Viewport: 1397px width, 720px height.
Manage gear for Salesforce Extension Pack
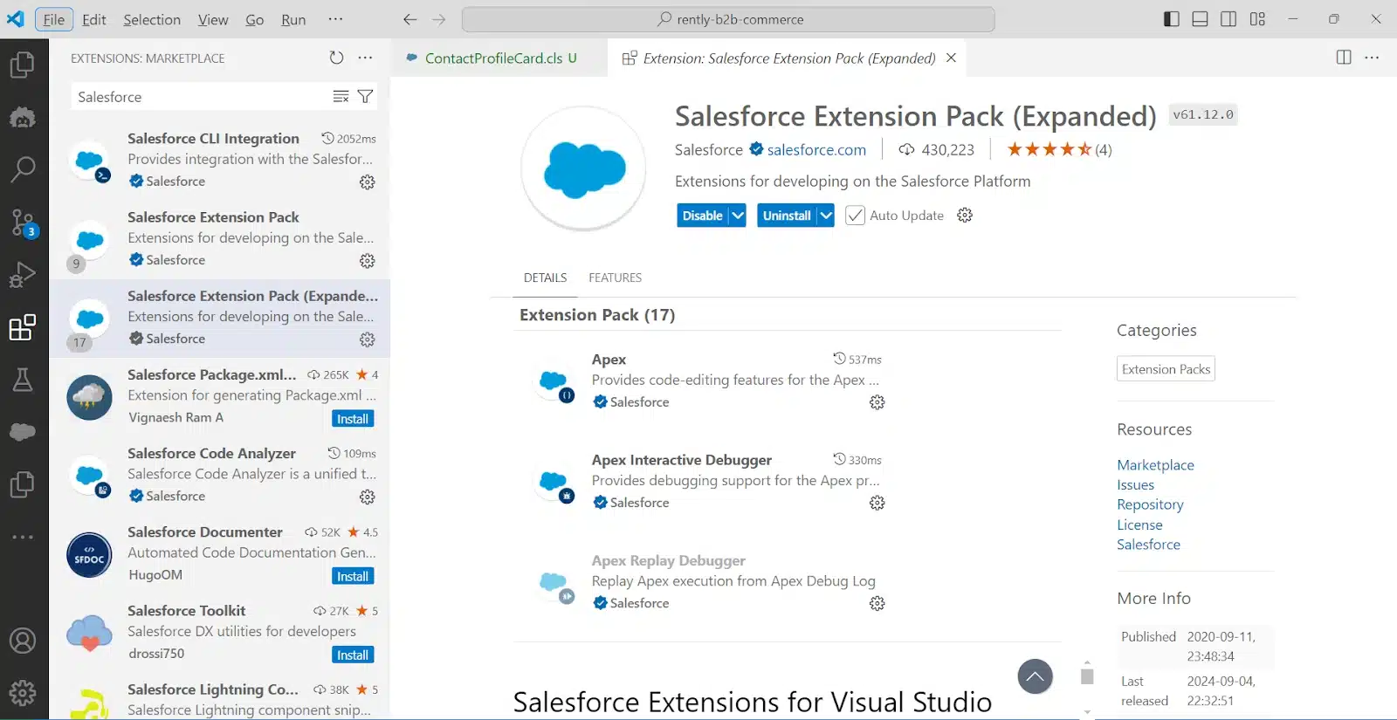(x=368, y=261)
